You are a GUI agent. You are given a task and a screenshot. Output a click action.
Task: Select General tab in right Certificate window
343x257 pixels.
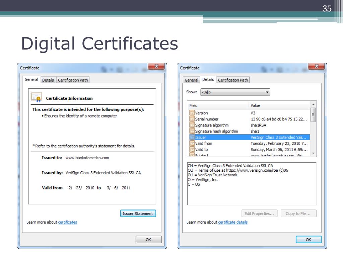click(191, 80)
